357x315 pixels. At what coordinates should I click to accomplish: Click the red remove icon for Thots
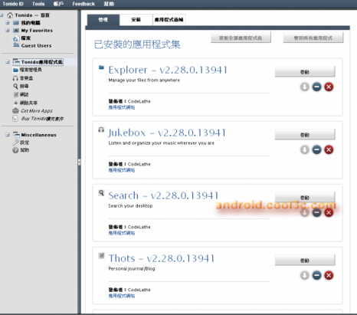point(329,276)
